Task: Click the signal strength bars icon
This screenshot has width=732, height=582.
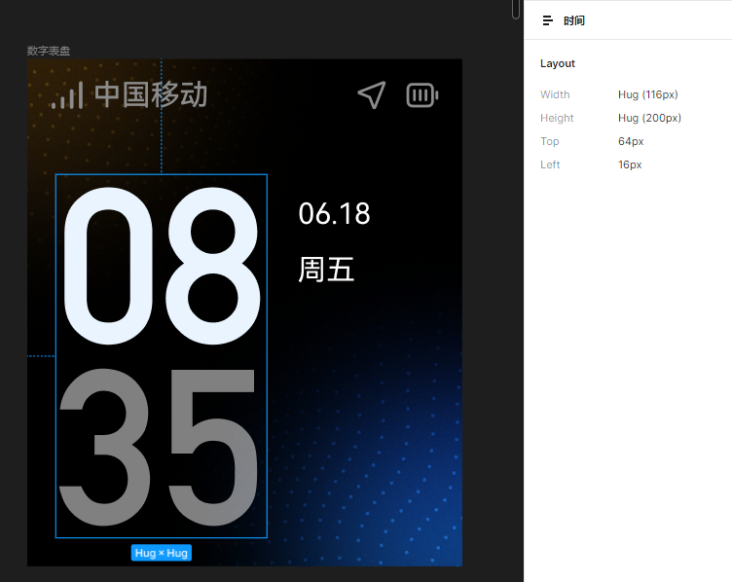Action: coord(67,95)
